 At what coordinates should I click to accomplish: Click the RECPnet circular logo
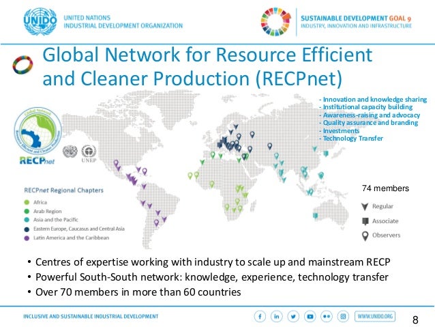[x=38, y=131]
